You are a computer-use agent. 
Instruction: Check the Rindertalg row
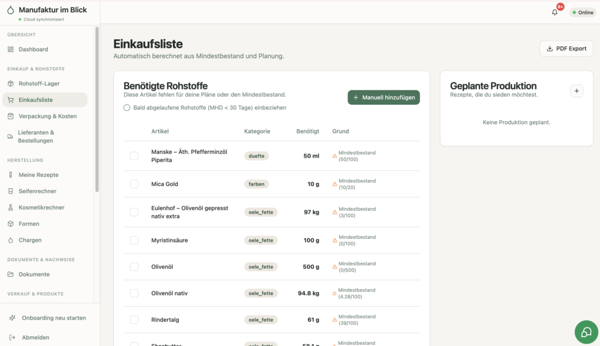point(134,320)
